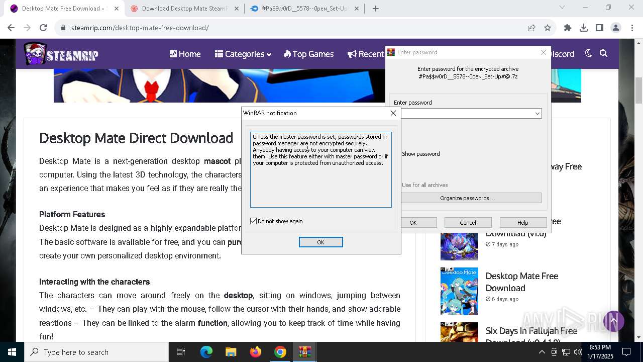
Task: Switch to Chrome on the taskbar
Action: pos(280,352)
